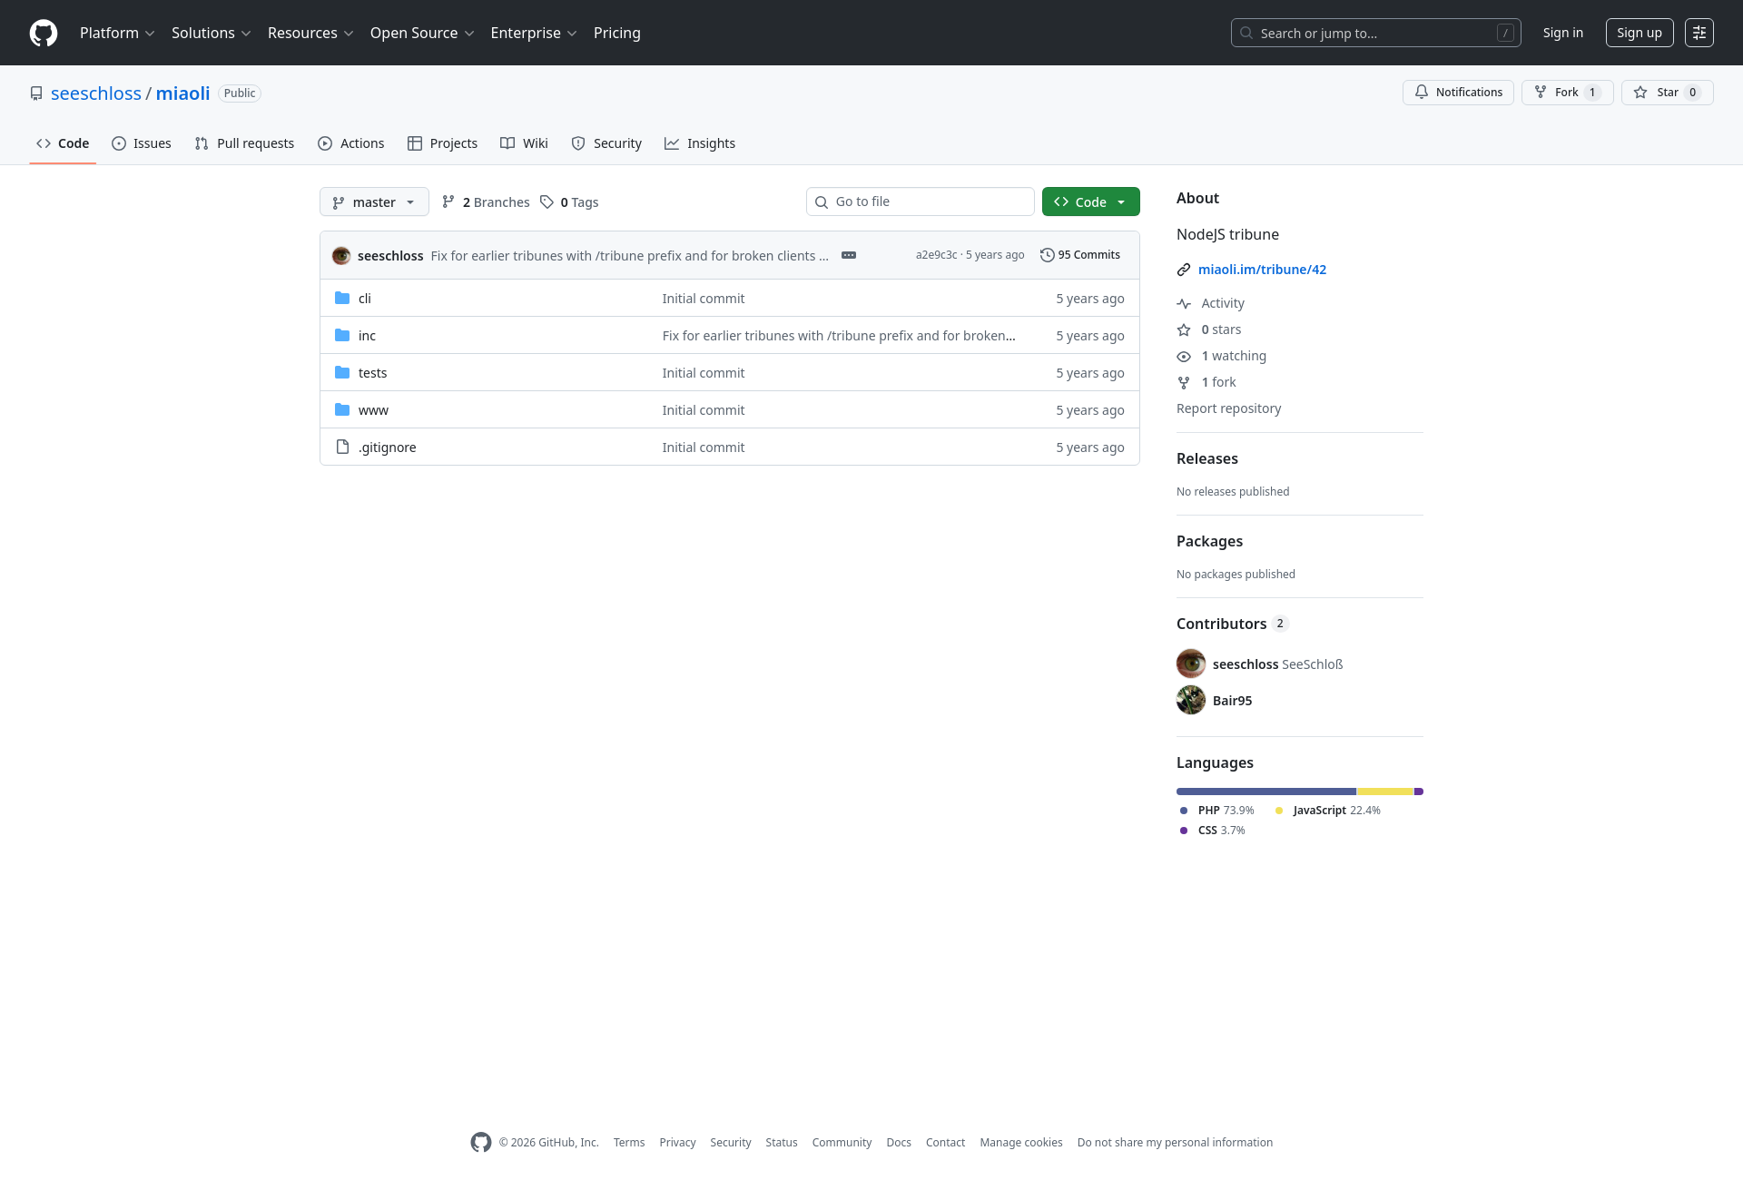Image resolution: width=1743 pixels, height=1190 pixels.
Task: Click seeschloss avatar in Contributors
Action: pos(1191,664)
